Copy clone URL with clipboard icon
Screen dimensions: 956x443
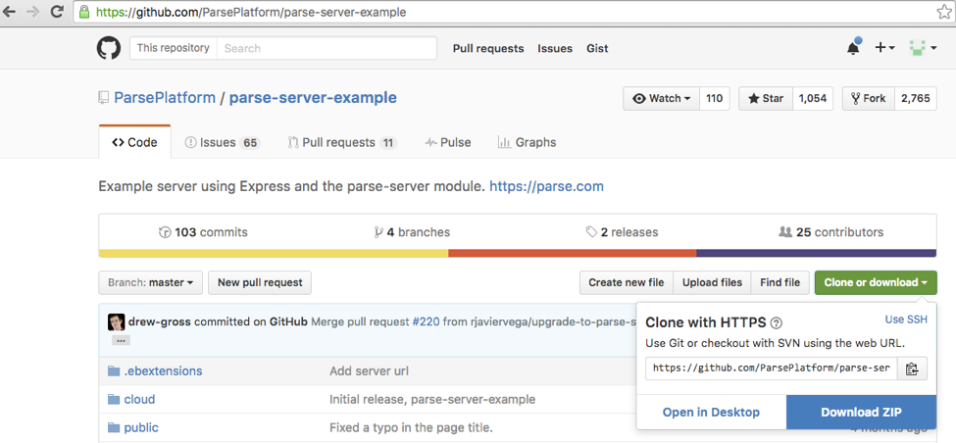pyautogui.click(x=912, y=369)
